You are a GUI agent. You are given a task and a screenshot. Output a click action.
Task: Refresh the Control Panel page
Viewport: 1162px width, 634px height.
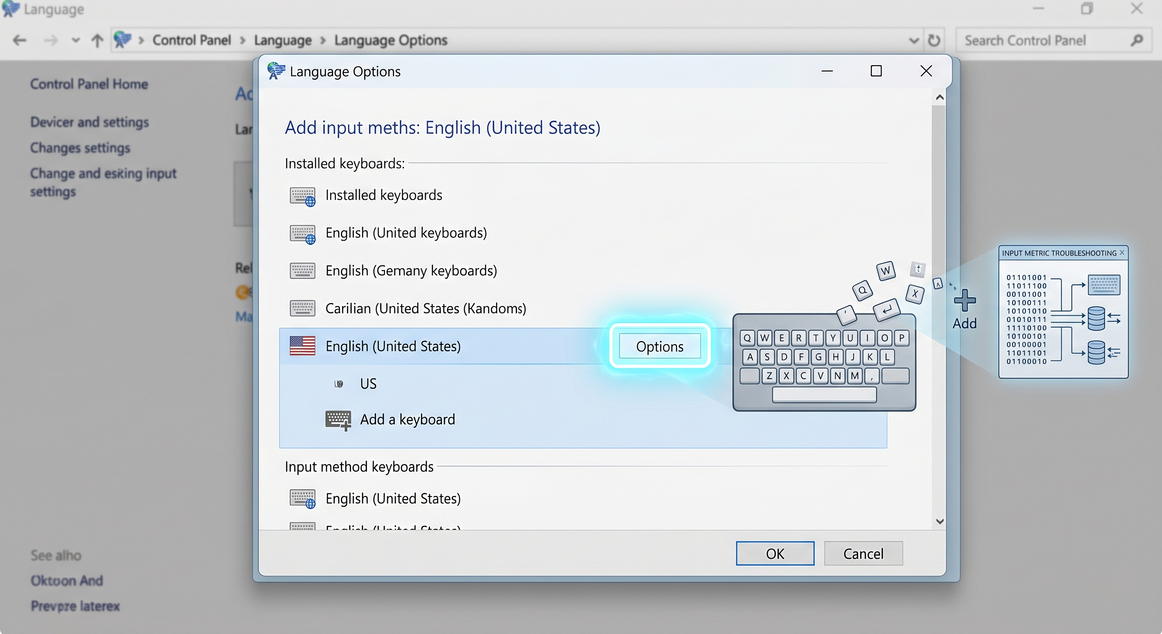click(934, 40)
